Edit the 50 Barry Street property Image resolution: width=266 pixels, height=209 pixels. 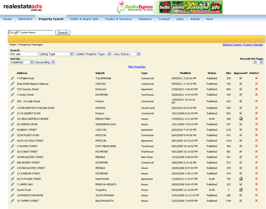(13, 130)
